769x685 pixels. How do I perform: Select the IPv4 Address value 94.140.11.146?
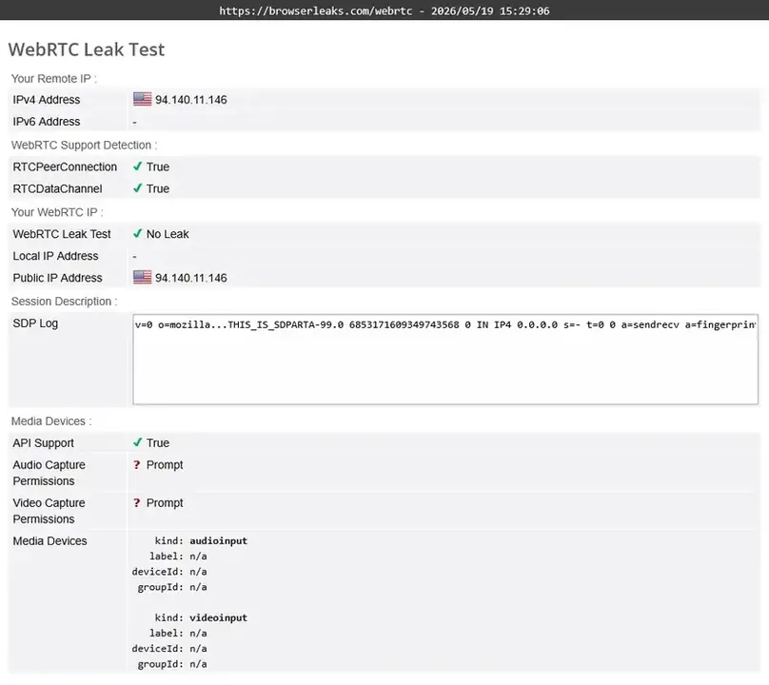point(190,100)
